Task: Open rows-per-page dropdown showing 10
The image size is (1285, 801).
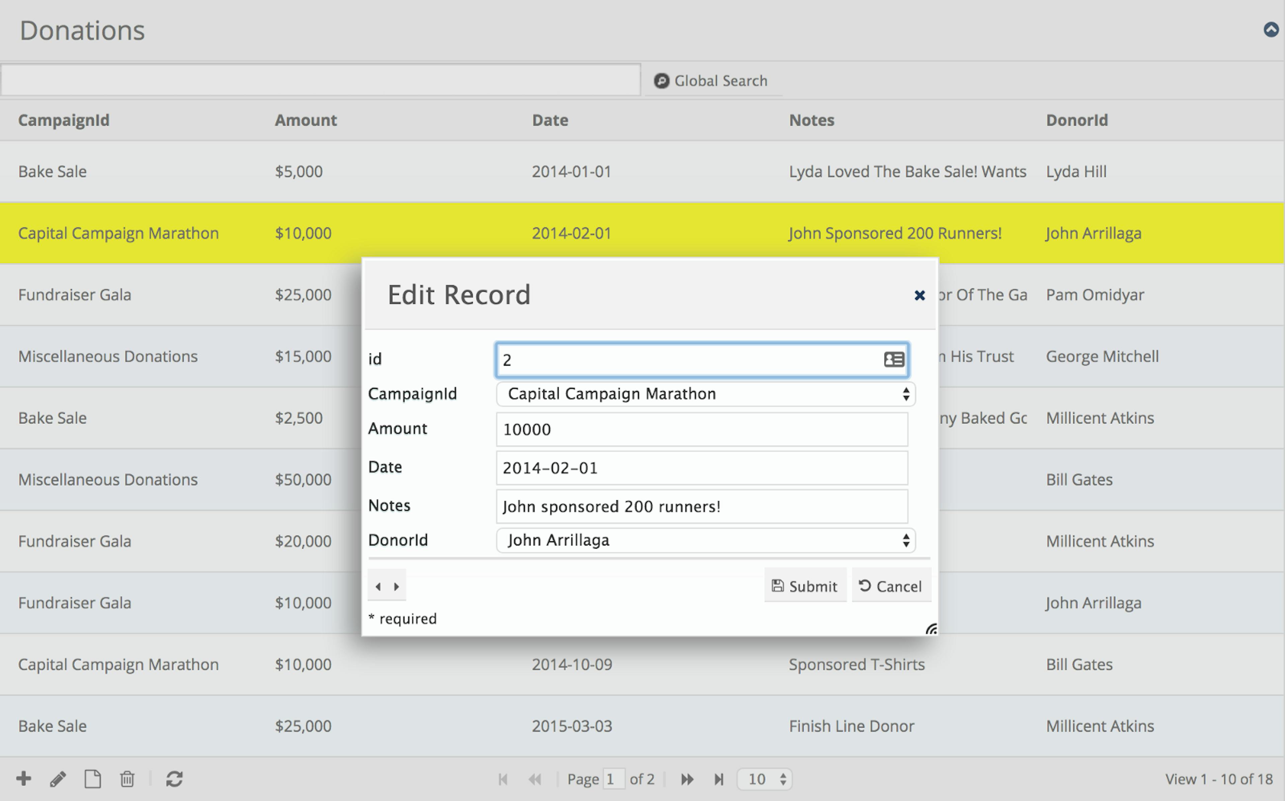Action: (765, 779)
